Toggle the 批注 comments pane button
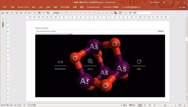Viewport: 188px width, 107px height. tap(132, 105)
